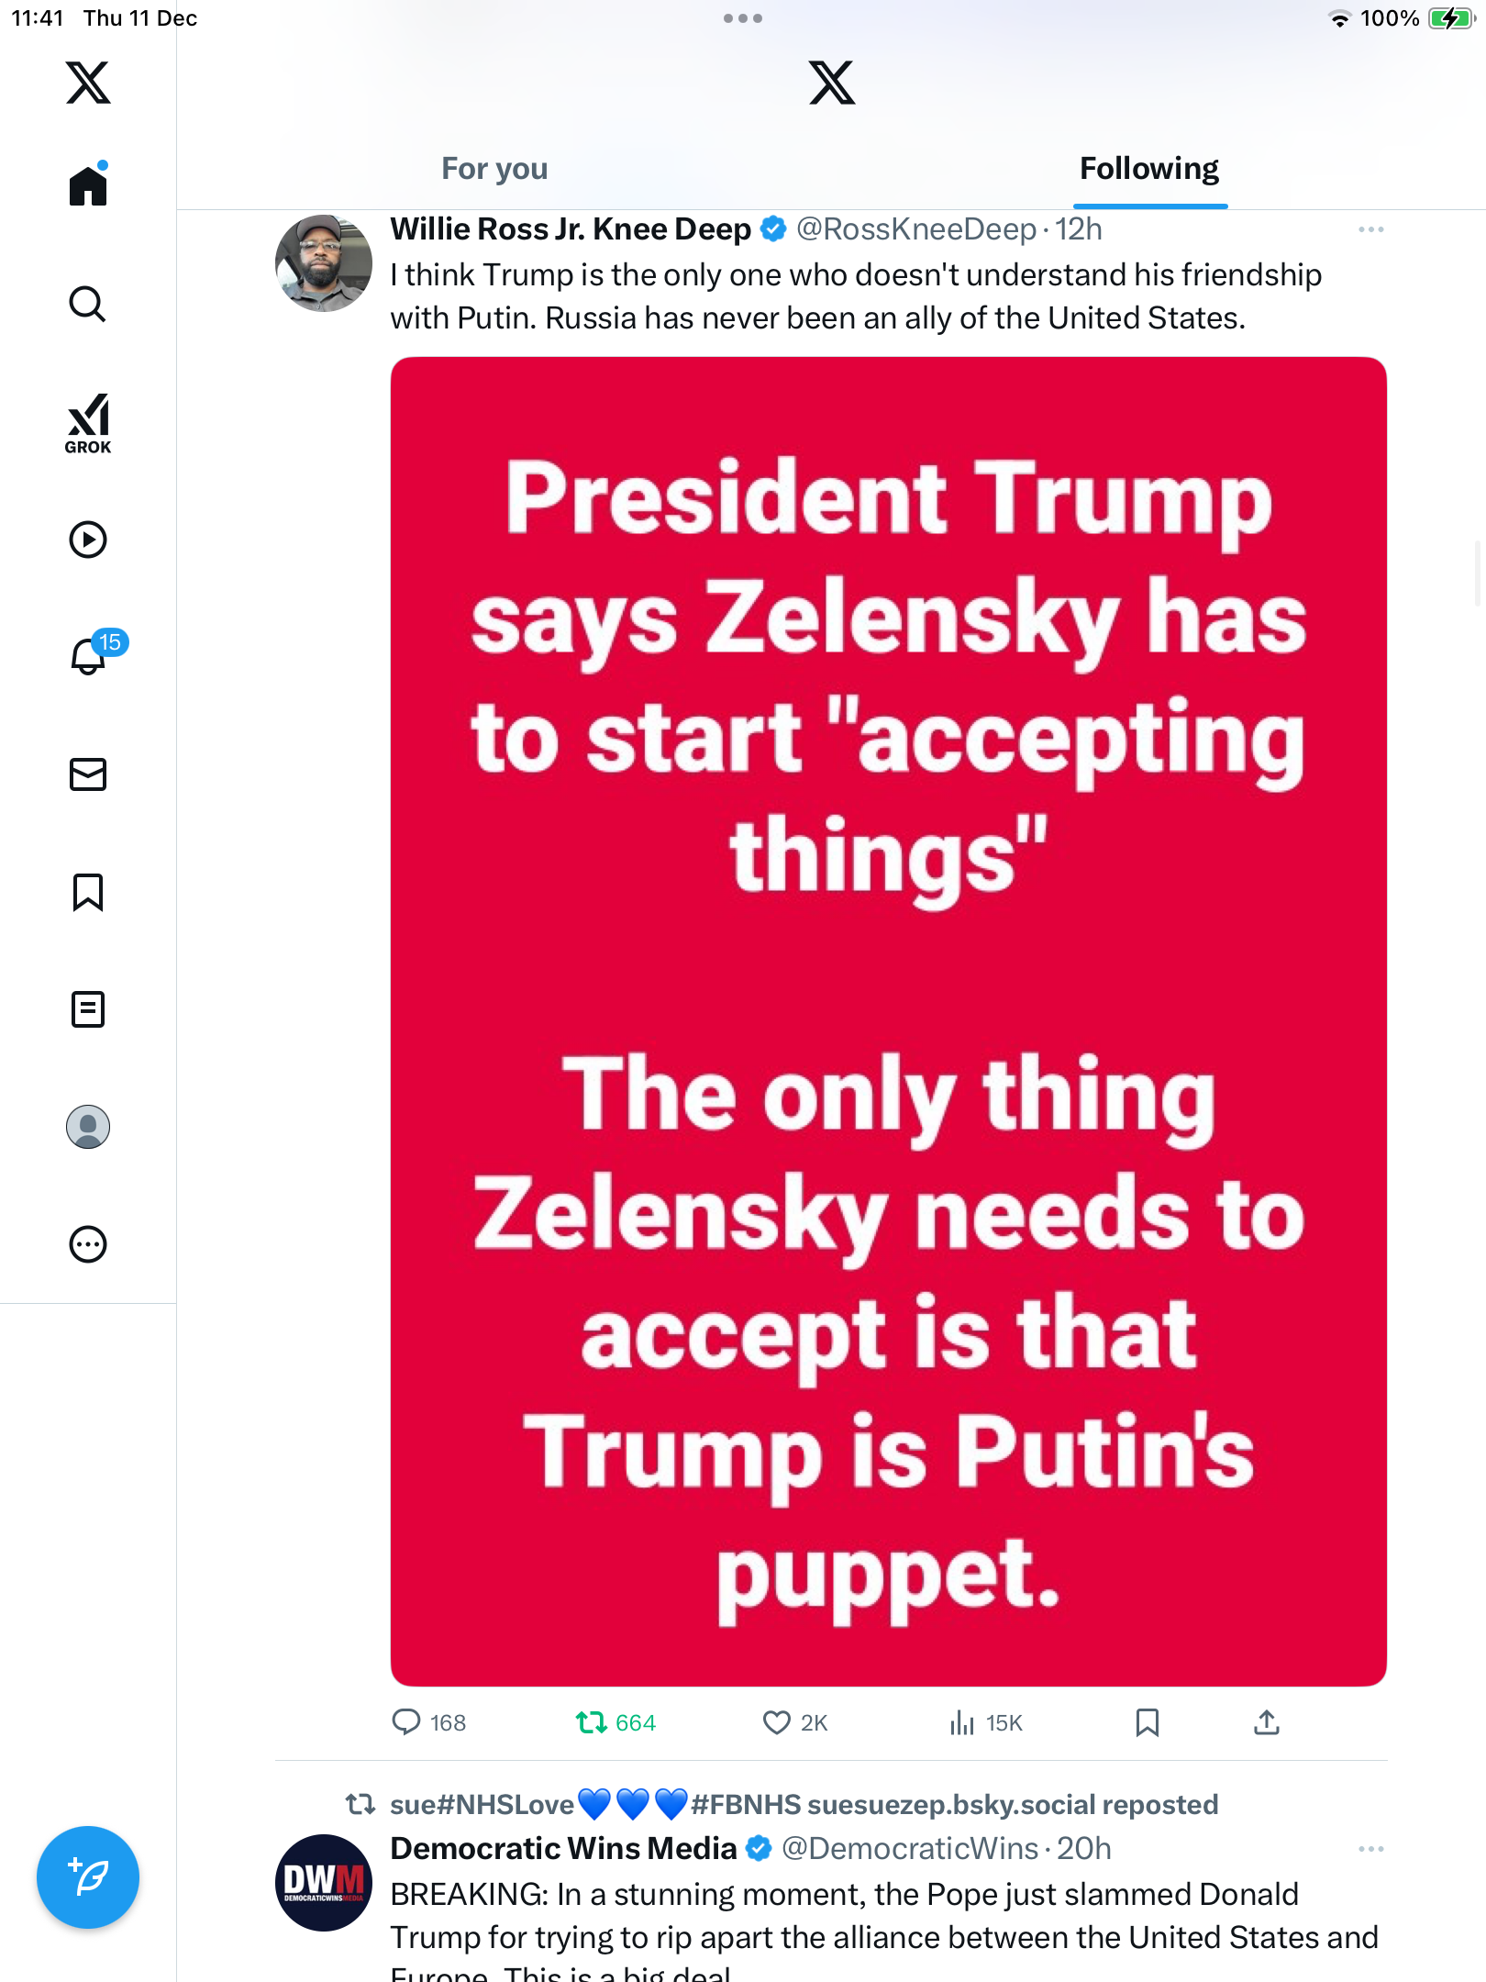
Task: Open the Lists icon in sidebar
Action: point(88,1009)
